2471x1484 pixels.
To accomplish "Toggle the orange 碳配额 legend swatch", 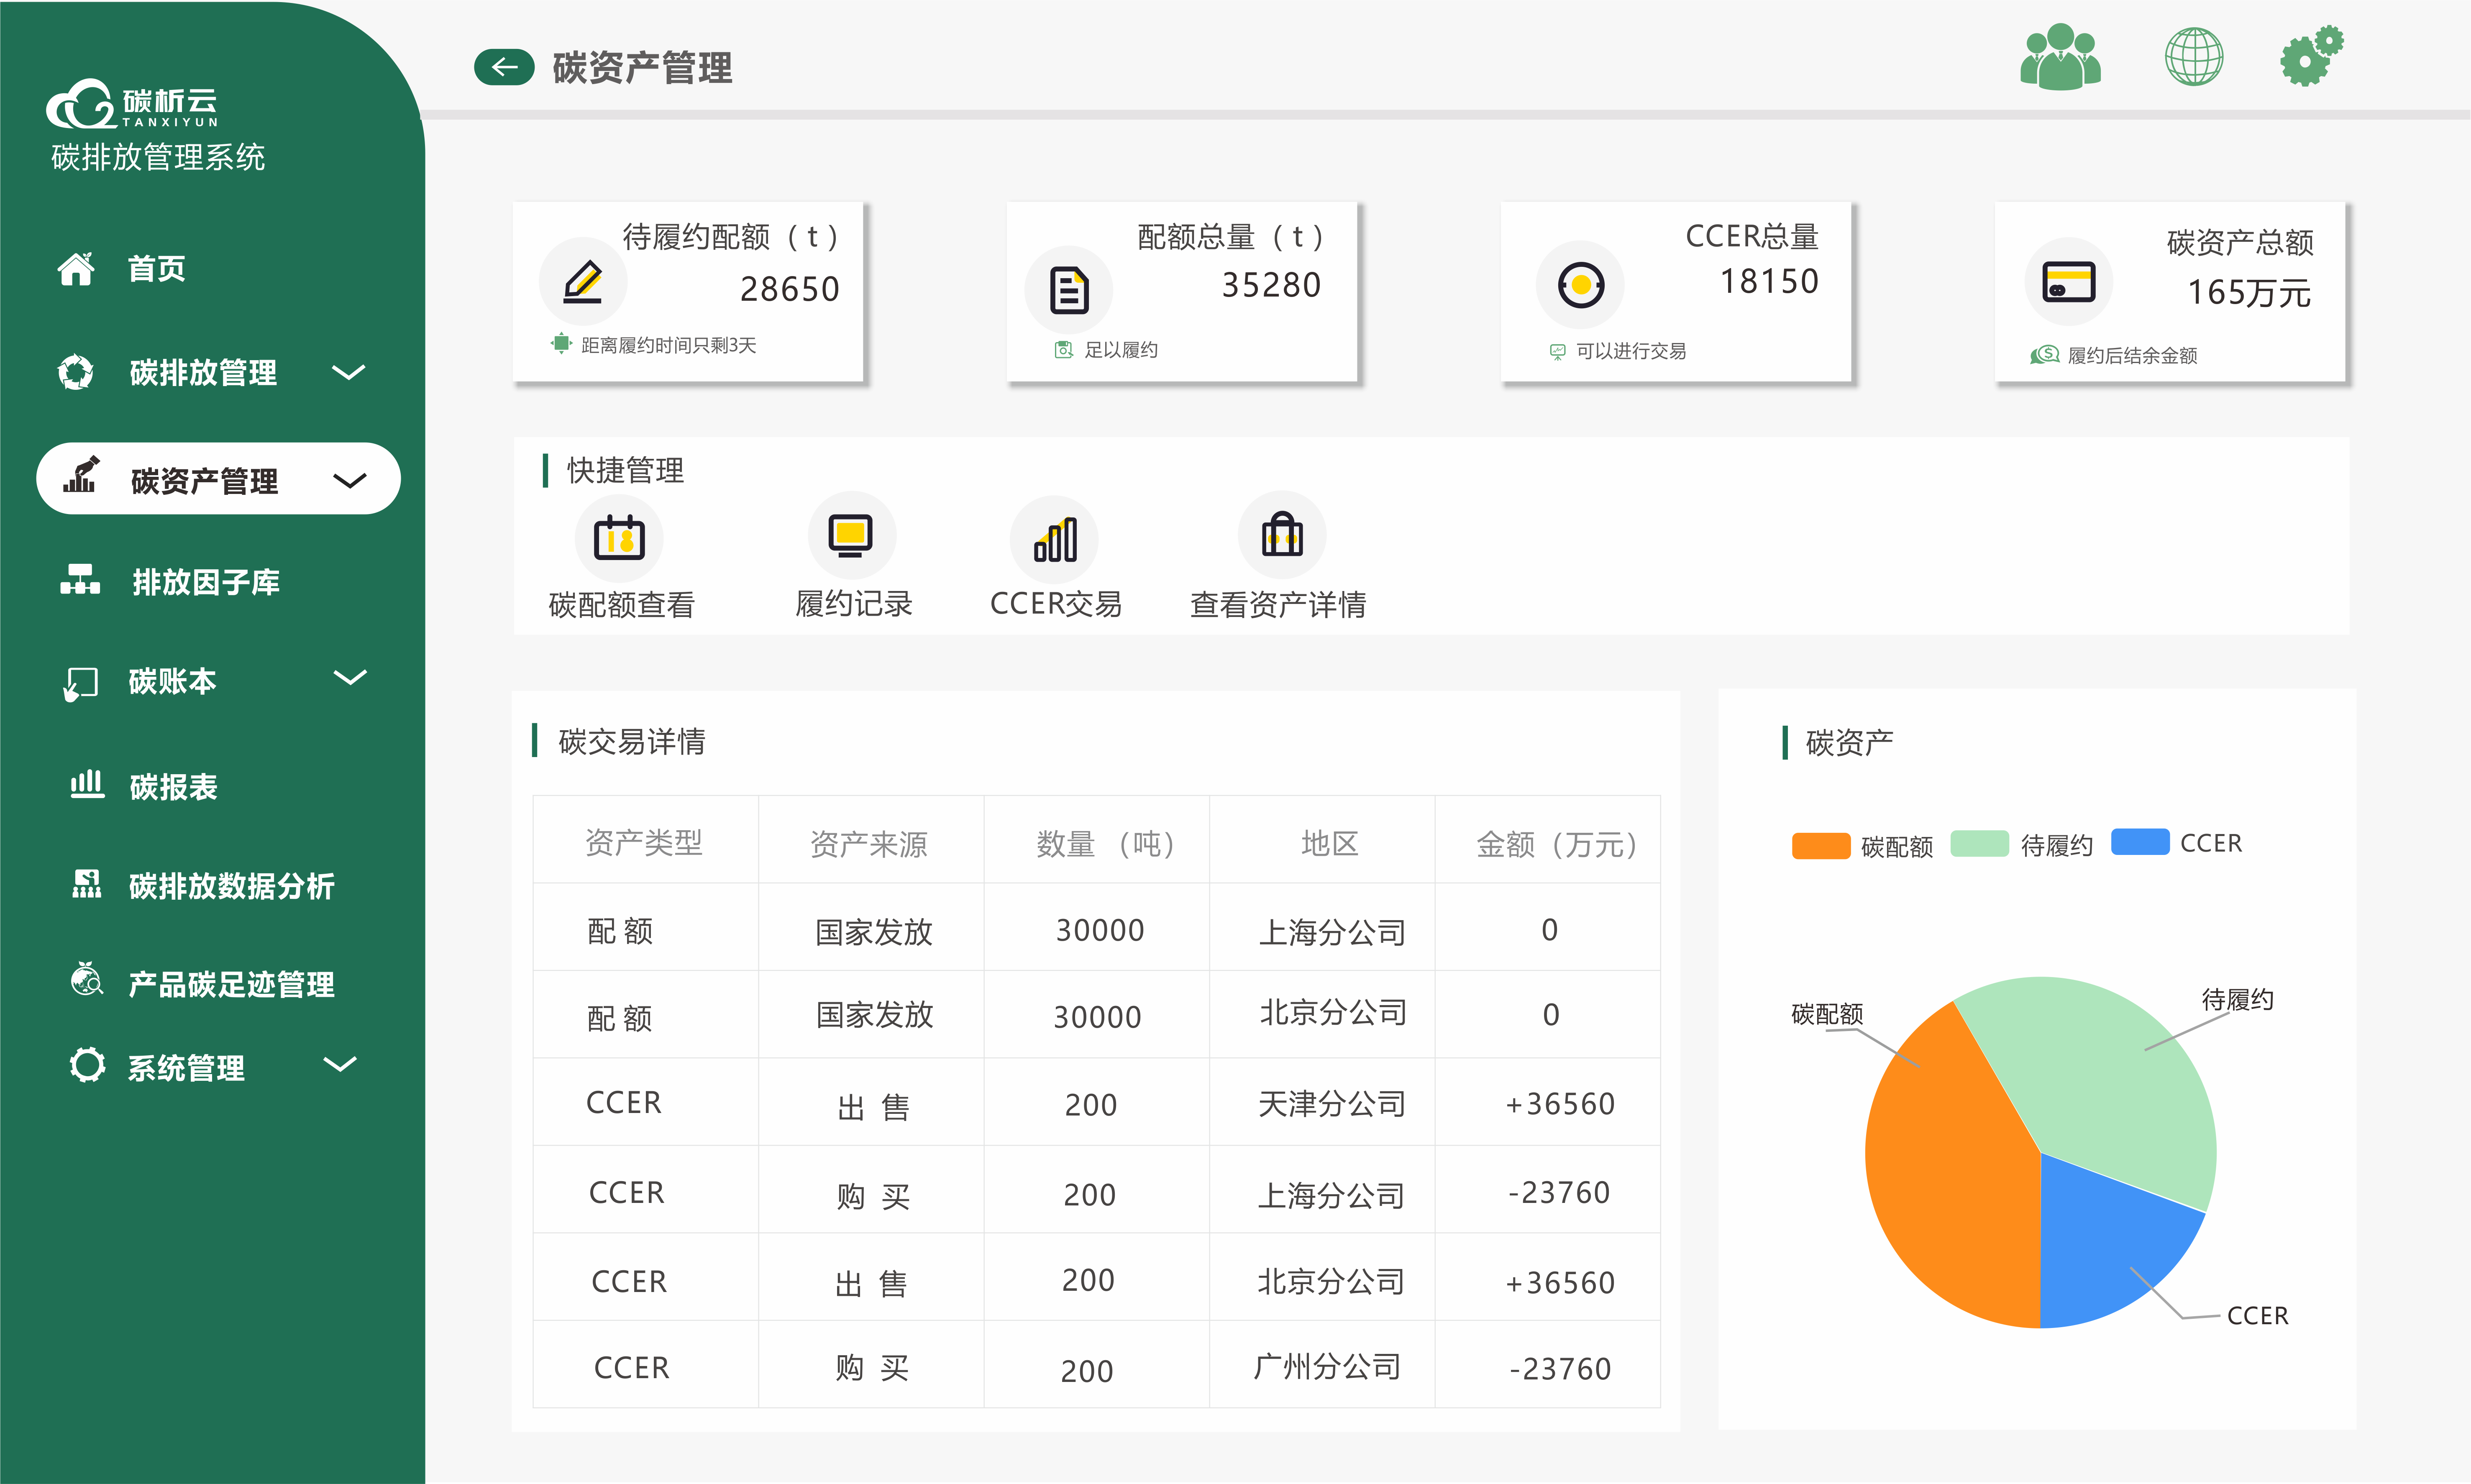I will [x=1821, y=846].
